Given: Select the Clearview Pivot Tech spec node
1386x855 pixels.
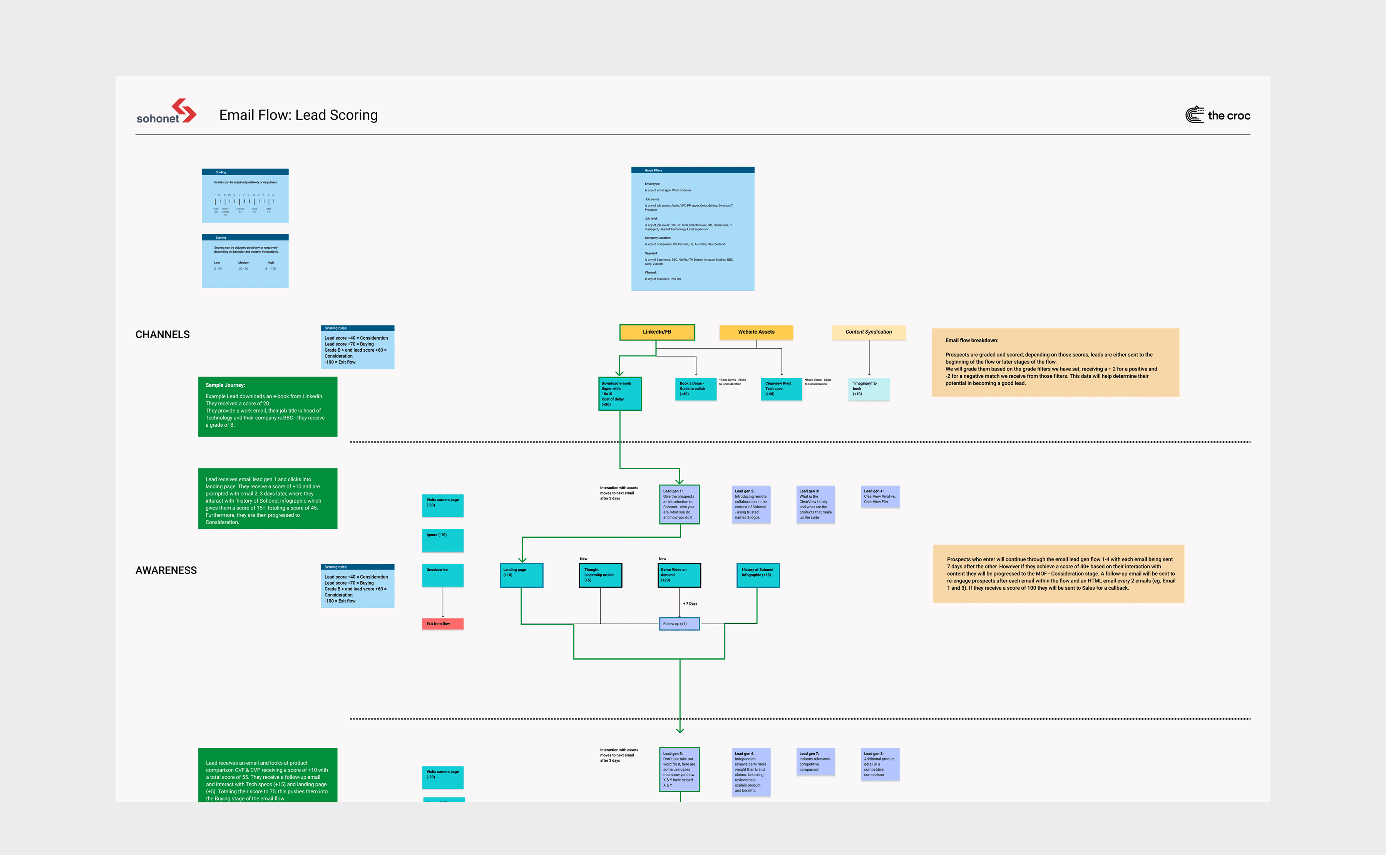Looking at the screenshot, I should pos(781,389).
